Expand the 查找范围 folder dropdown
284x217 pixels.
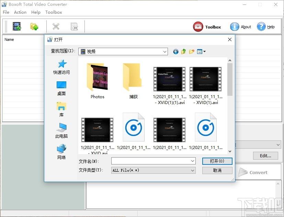click(165, 52)
